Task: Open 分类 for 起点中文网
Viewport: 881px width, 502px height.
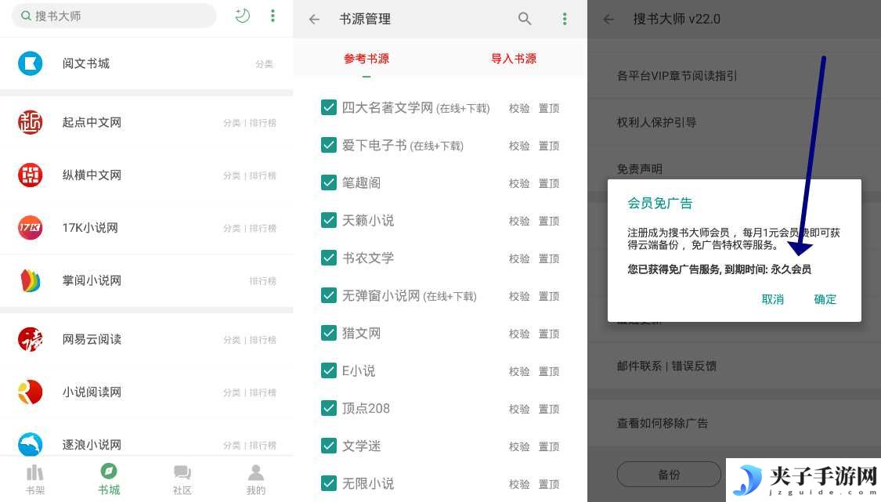Action: tap(232, 123)
